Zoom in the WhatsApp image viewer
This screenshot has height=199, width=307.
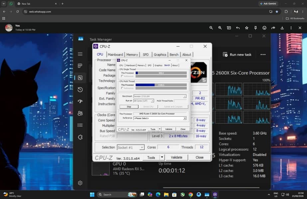(x=220, y=28)
